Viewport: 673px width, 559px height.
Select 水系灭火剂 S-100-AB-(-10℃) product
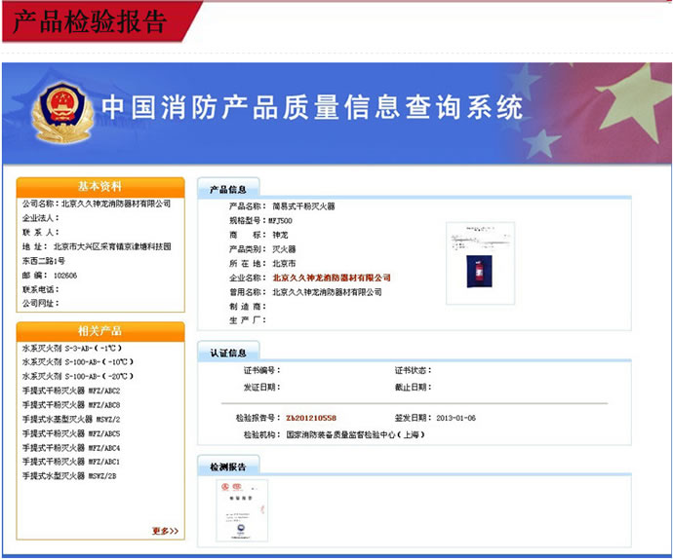[x=76, y=361]
